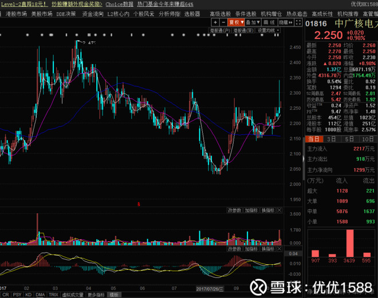378x298 pixels.
Task: Open 炒股赚额外现金奖励 link
Action: [x=77, y=4]
